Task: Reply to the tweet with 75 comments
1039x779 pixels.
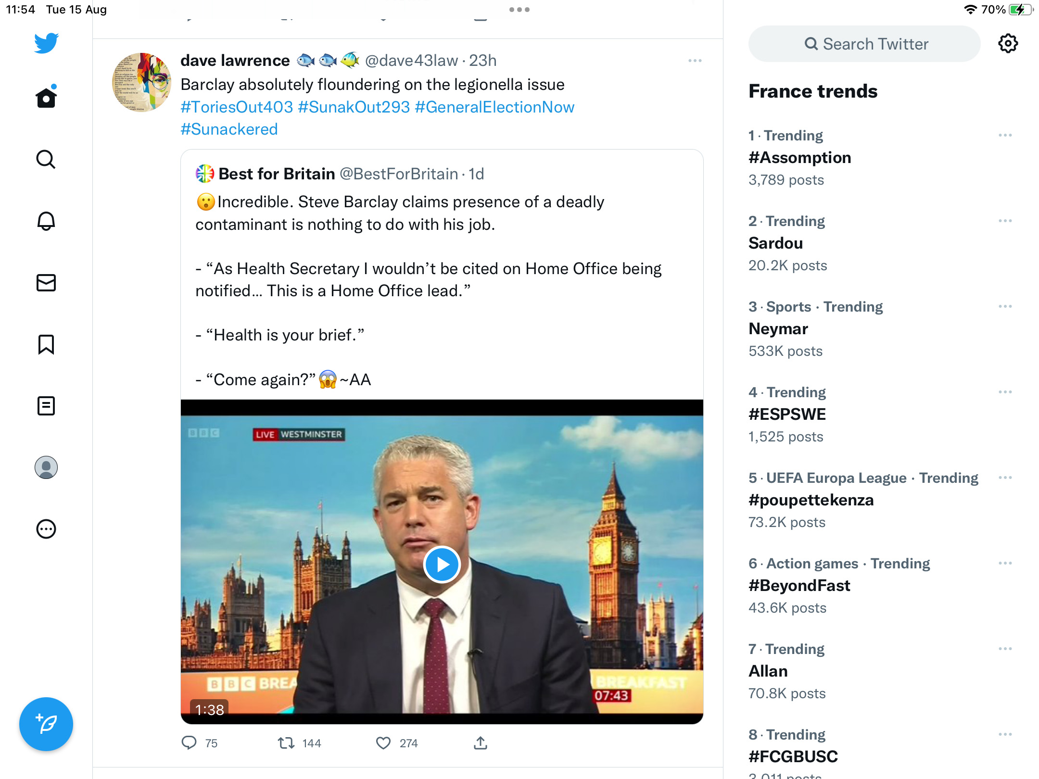Action: coord(189,743)
